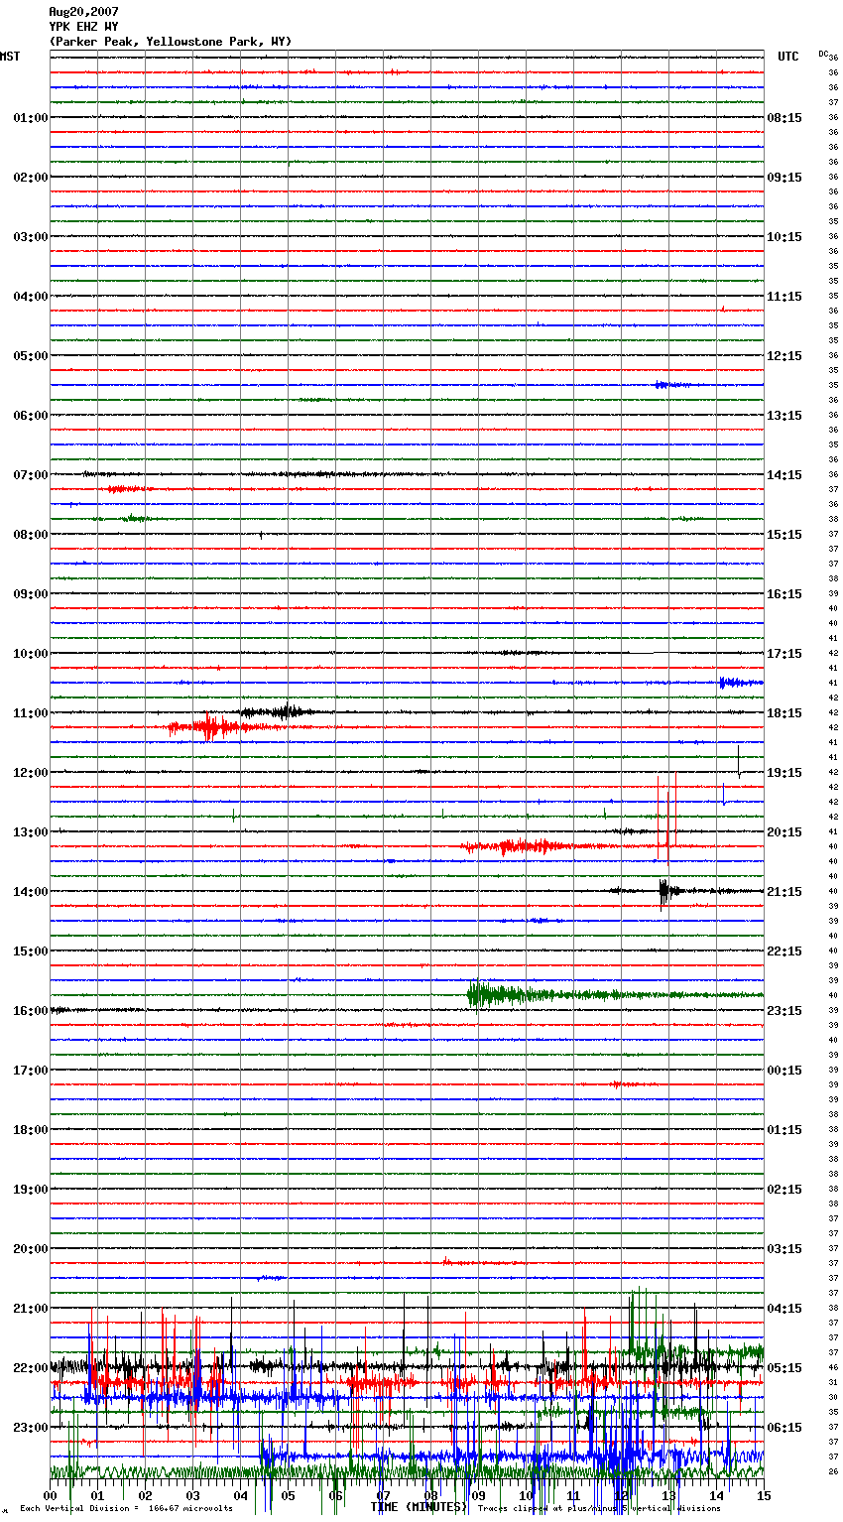The width and height of the screenshot is (843, 1522).
Task: Select the 12:00 MST time label
Action: pos(31,773)
